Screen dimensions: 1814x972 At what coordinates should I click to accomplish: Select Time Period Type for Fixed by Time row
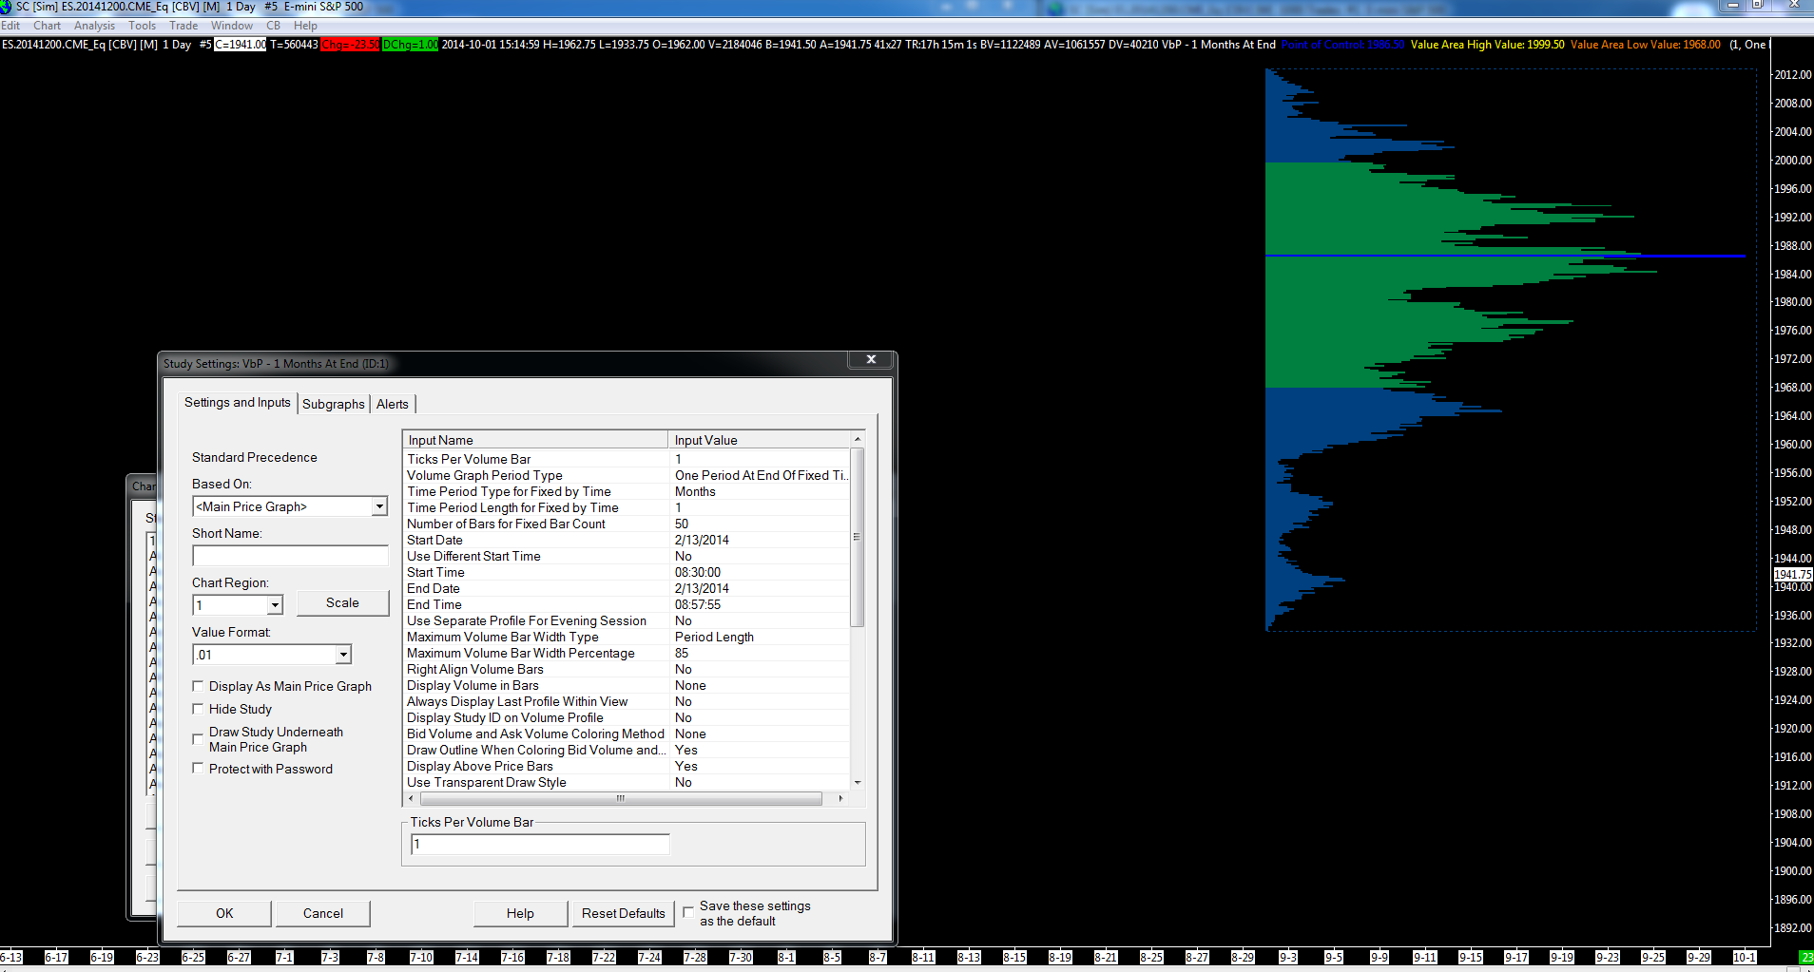click(627, 491)
